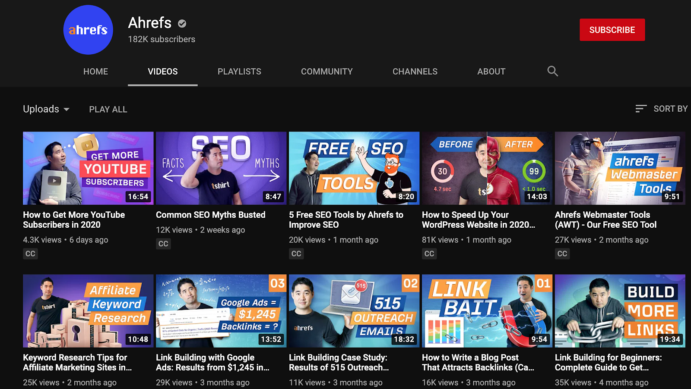
Task: Switch to the Playlists tab
Action: pos(239,72)
